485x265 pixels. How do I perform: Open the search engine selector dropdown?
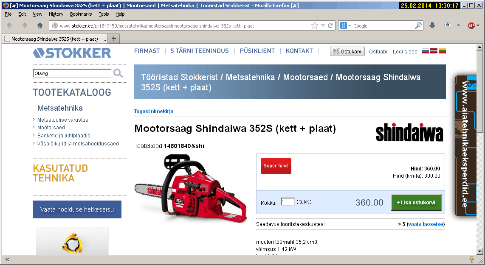point(350,25)
